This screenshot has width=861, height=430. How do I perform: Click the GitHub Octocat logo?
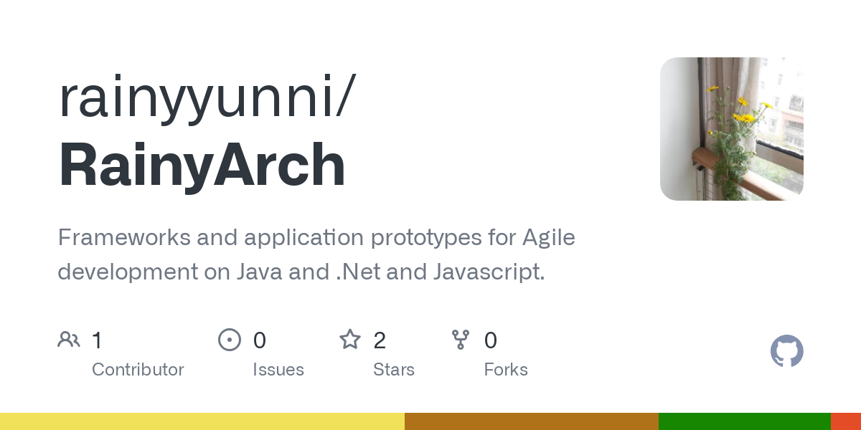pos(786,352)
